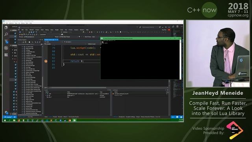Open Firefox from the taskbar

pos(19,120)
